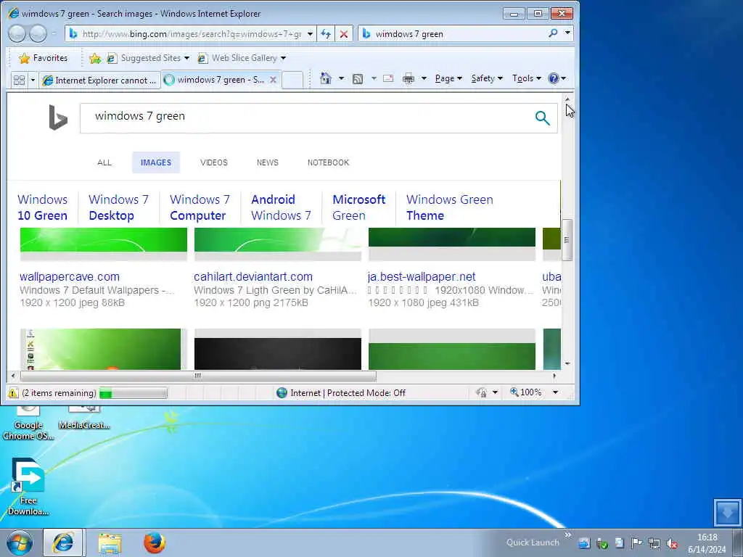Click the vertical scrollbar thumb

tap(567, 239)
